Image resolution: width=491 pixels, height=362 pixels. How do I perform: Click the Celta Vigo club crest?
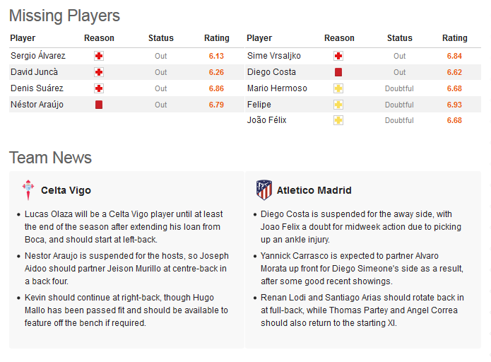28,190
